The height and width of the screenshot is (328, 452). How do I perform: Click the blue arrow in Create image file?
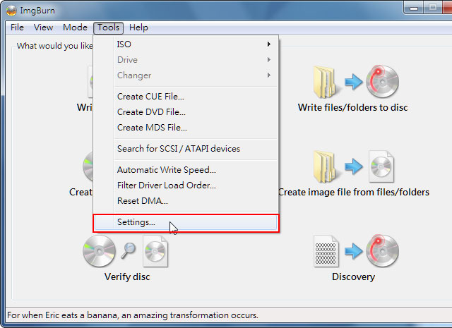pos(353,166)
